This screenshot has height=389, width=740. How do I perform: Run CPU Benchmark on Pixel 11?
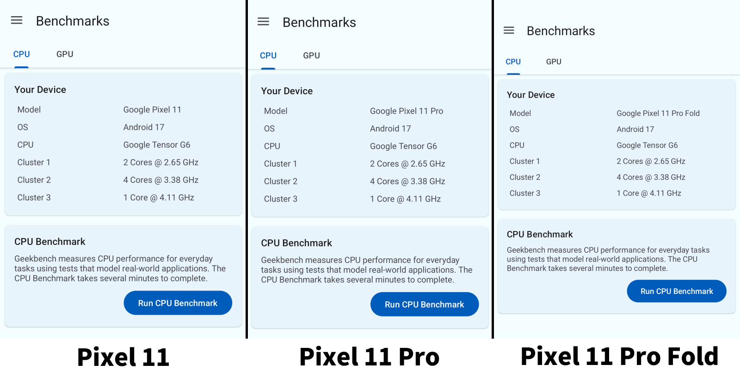tap(178, 303)
